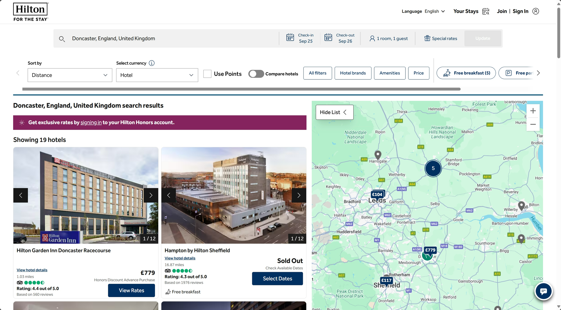The height and width of the screenshot is (310, 561).
Task: Click the signing in link
Action: click(x=91, y=122)
